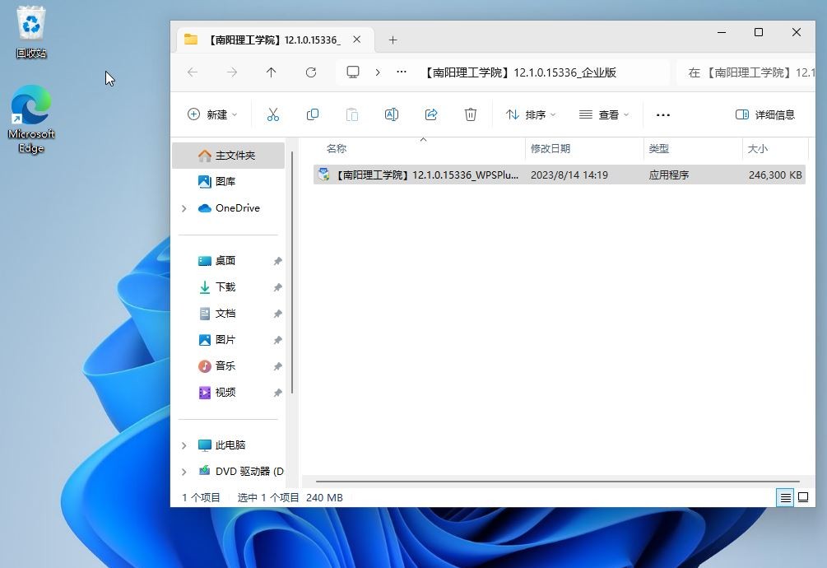Open the 查看 view dropdown
The height and width of the screenshot is (568, 827).
tap(604, 114)
